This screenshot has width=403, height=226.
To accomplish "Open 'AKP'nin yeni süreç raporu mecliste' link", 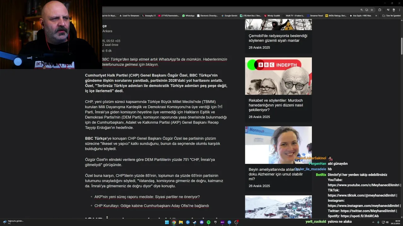I will coord(147,197).
